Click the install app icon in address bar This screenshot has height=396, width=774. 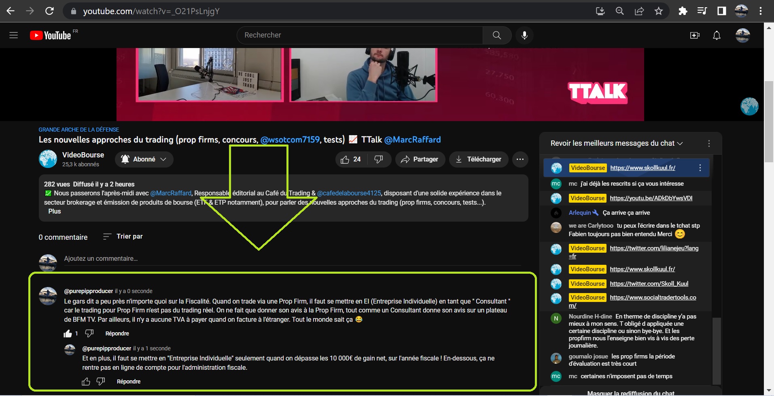(600, 11)
